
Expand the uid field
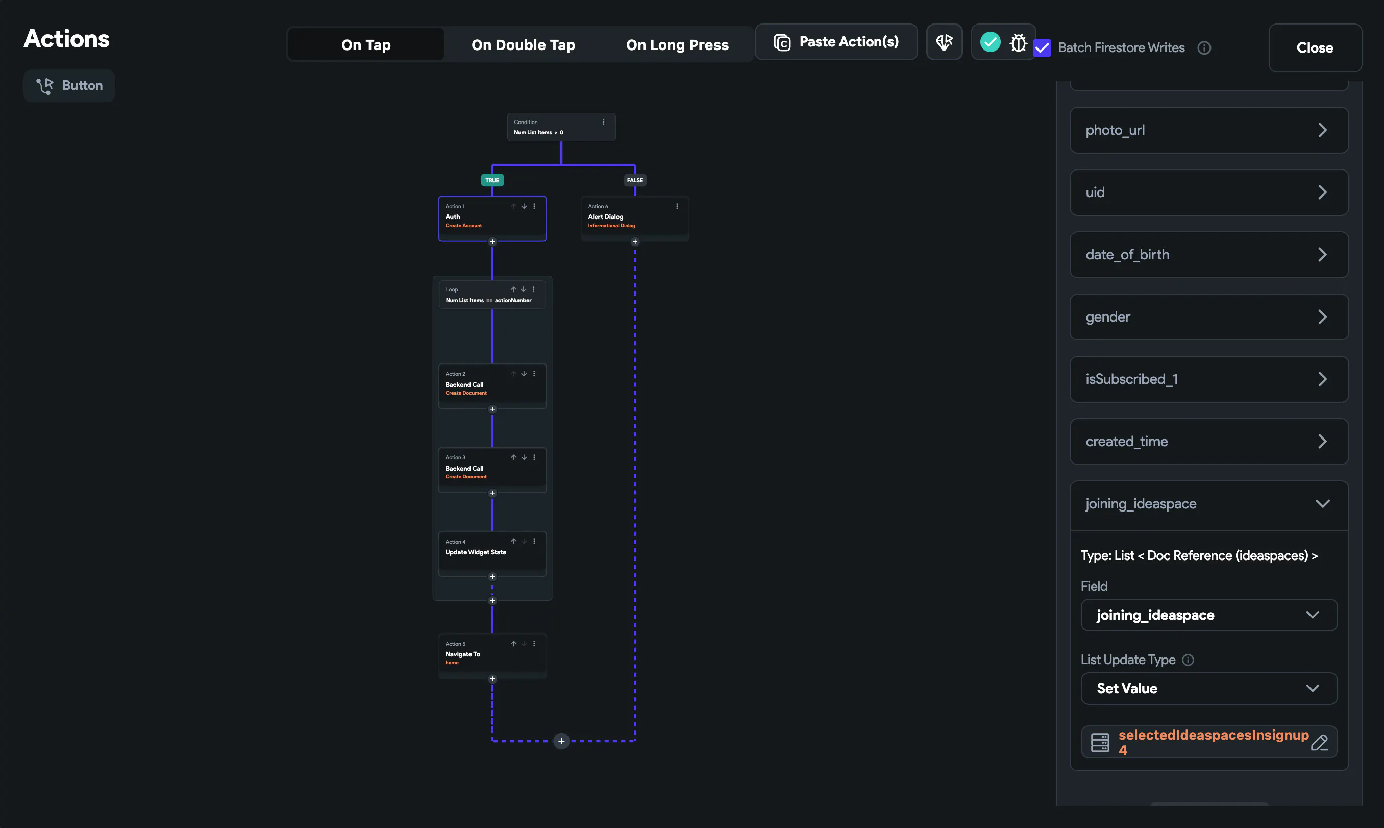[1209, 192]
